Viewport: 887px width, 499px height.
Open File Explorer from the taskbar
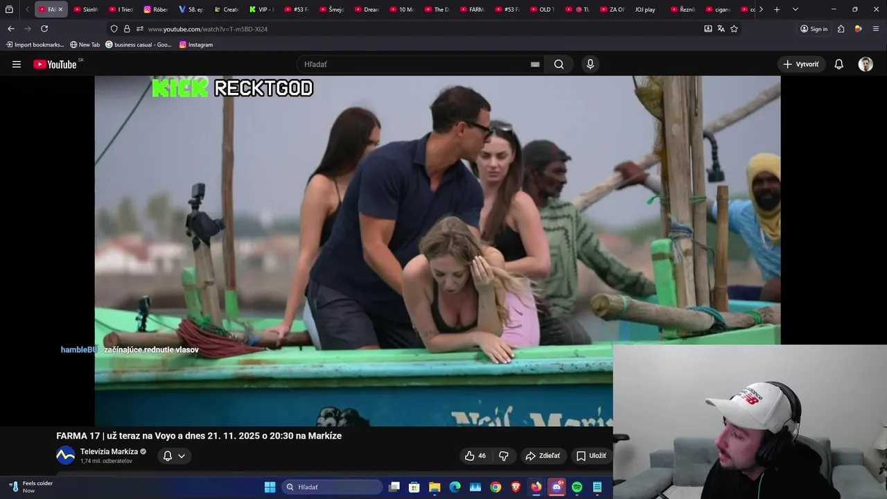(434, 487)
